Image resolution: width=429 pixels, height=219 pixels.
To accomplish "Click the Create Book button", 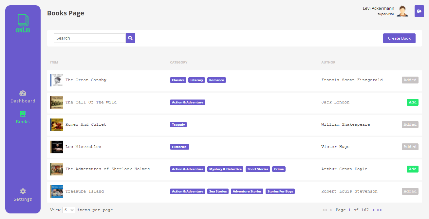I will 399,38.
